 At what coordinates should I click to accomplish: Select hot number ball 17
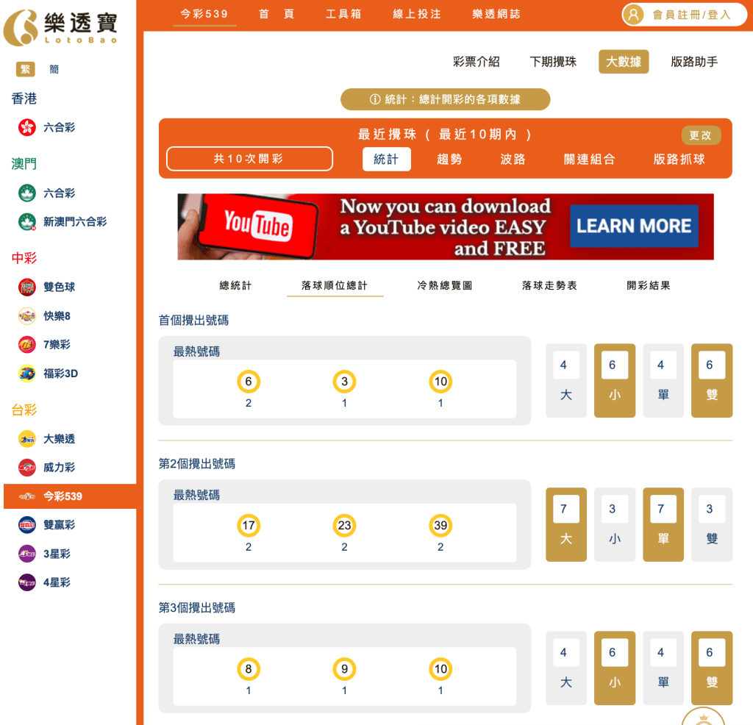coord(249,526)
